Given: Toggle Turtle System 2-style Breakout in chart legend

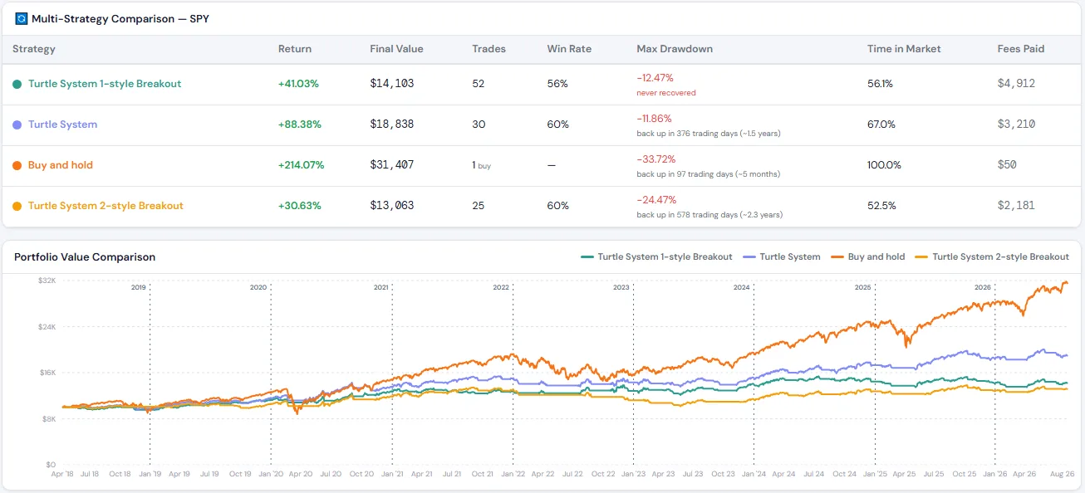Looking at the screenshot, I should [x=992, y=257].
